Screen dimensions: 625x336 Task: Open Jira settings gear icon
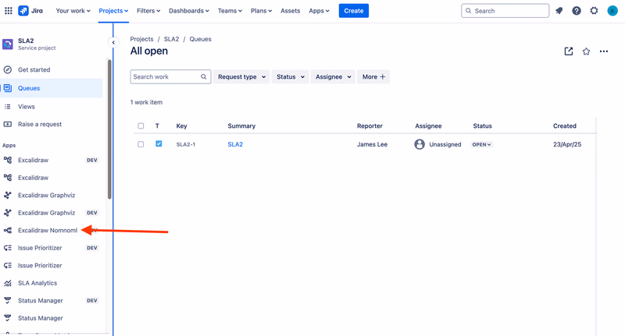(x=594, y=11)
